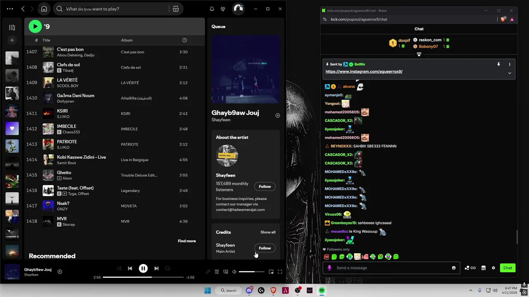Create a new playlist with plus icon
Viewport: 529px width, 297px height.
coord(12,40)
